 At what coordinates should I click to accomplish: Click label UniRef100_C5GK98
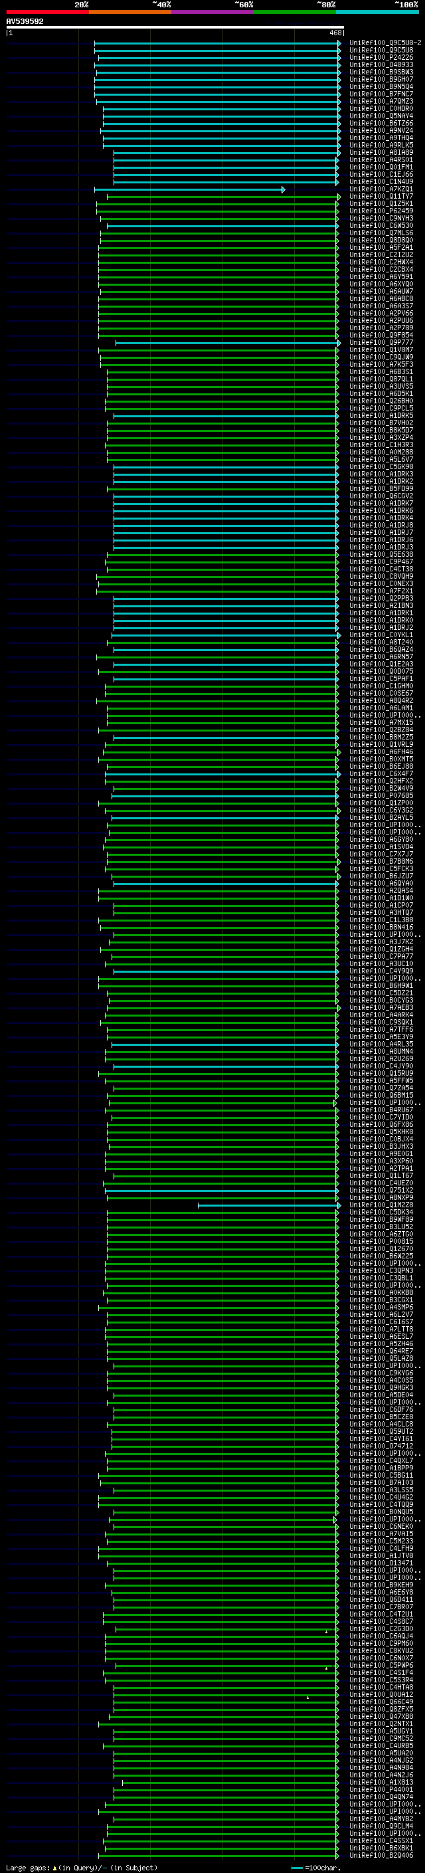coord(381,467)
